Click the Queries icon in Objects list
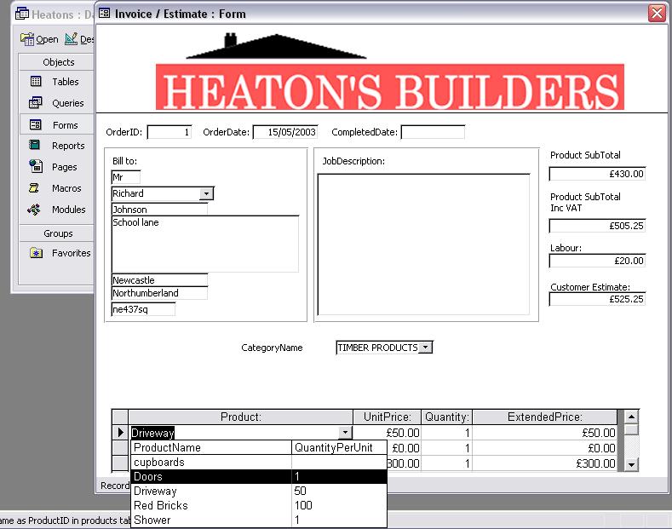The image size is (672, 529). pyautogui.click(x=35, y=103)
